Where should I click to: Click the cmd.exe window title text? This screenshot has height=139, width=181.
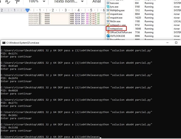coord(23,43)
